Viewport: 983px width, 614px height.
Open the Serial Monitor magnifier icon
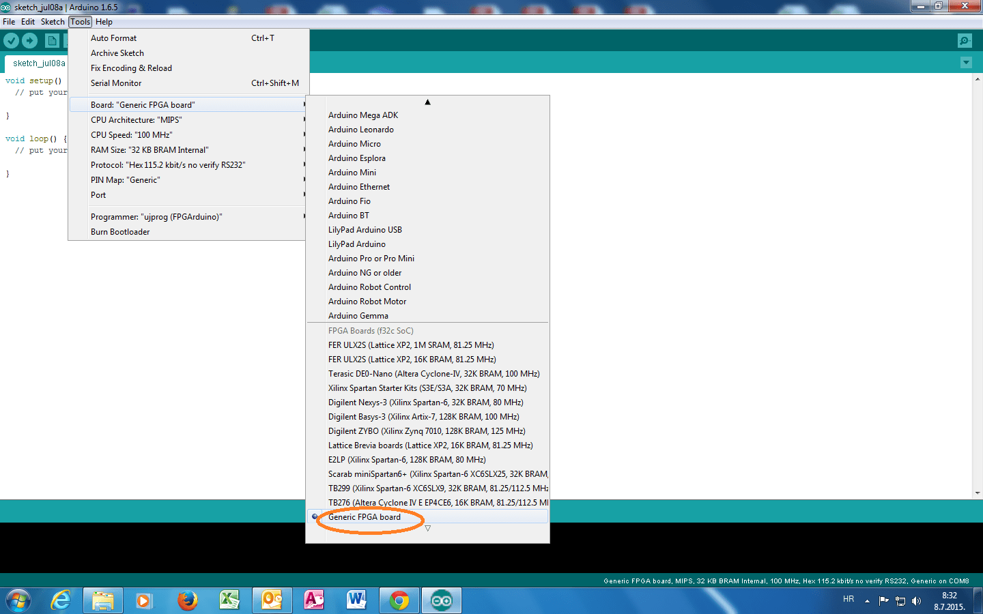point(965,41)
